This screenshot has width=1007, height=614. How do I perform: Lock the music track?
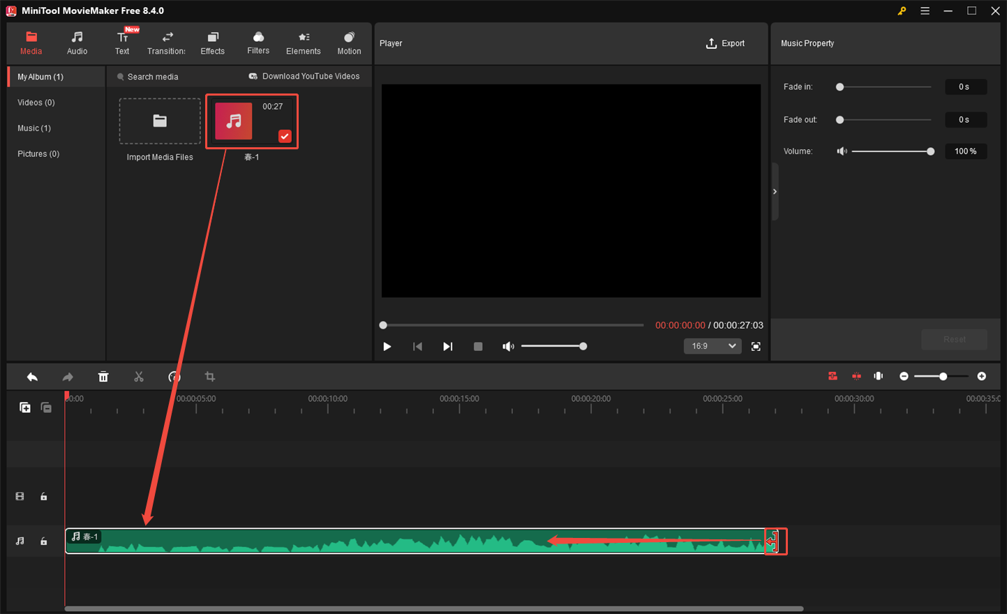(43, 541)
